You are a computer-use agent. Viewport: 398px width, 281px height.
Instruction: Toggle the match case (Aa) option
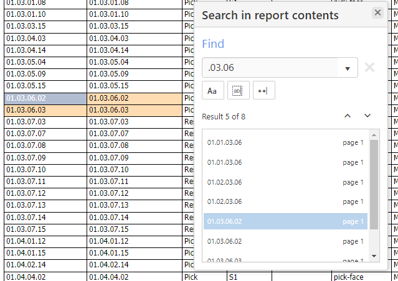click(212, 91)
